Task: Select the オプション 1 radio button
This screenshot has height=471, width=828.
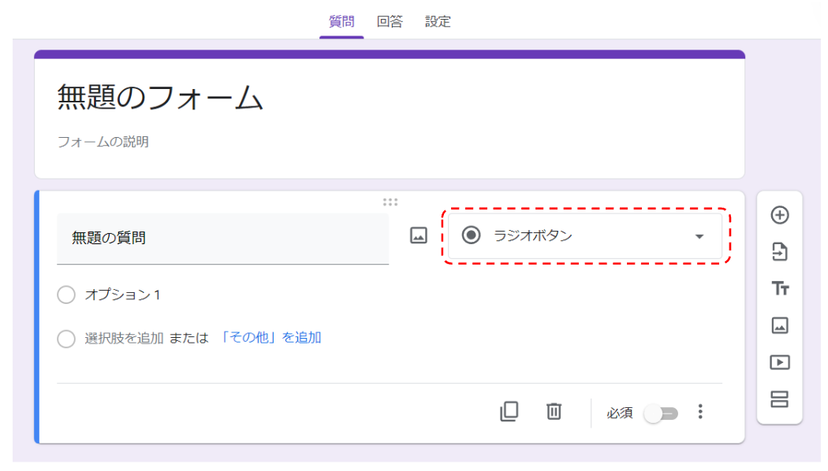Action: 66,295
